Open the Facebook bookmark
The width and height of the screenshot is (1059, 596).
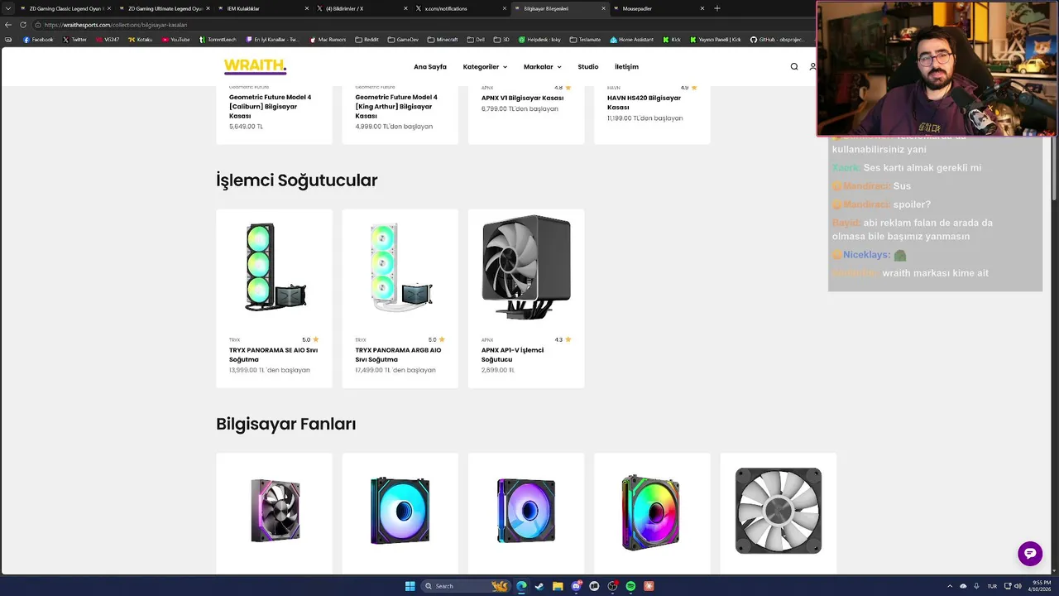tap(38, 39)
